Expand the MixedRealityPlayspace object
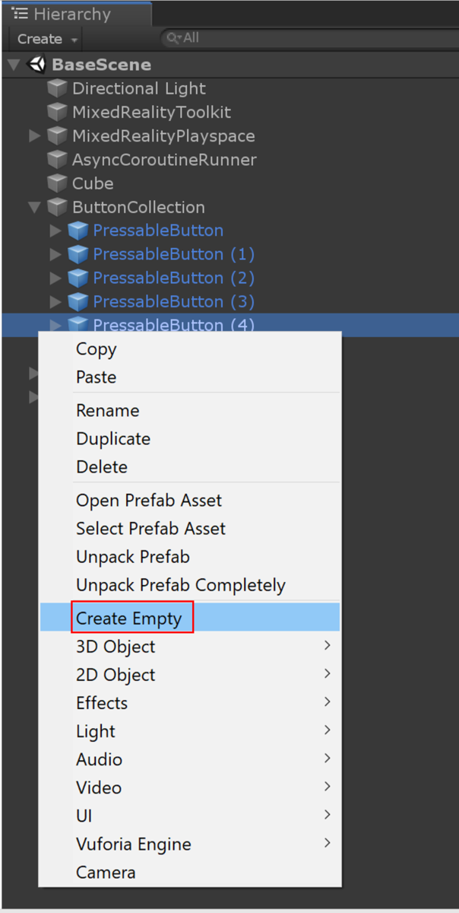459x913 pixels. pos(34,136)
